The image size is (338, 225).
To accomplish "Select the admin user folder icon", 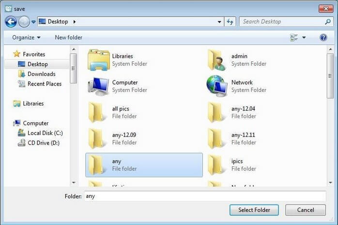I will (x=217, y=60).
